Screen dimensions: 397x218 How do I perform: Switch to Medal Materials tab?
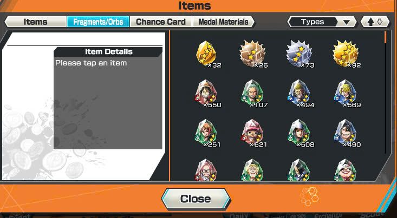tap(223, 22)
